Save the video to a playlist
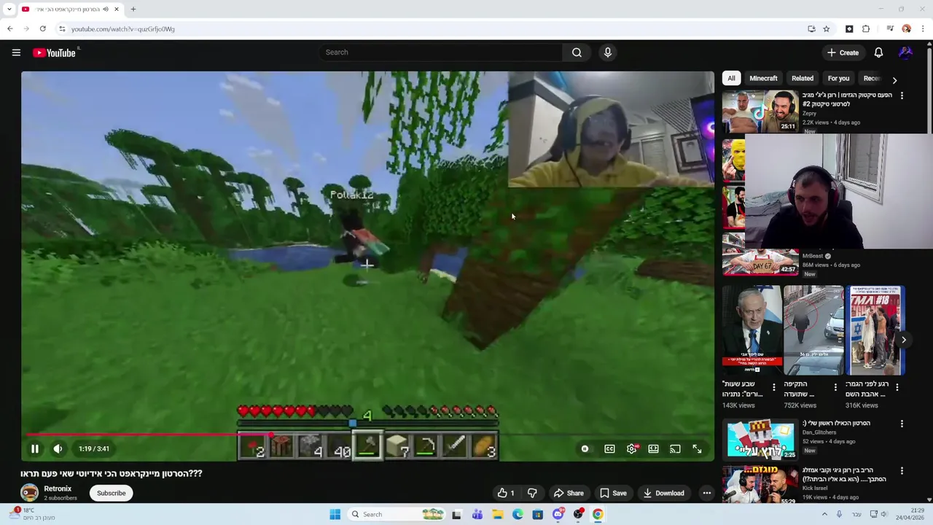Viewport: 933px width, 525px height. coord(613,494)
